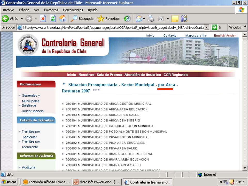Click the Contacto top link

coord(170,36)
